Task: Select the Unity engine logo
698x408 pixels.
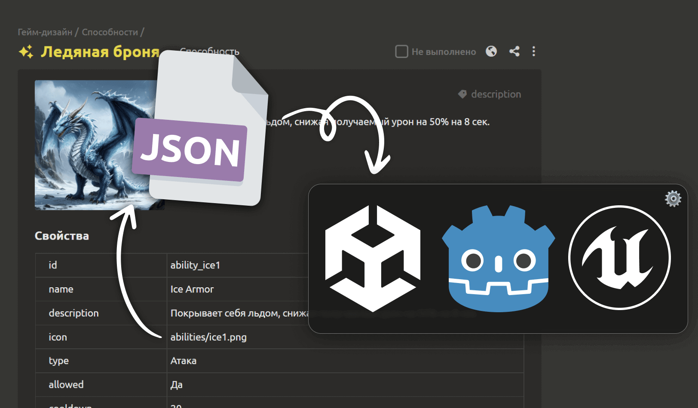Action: tap(373, 259)
